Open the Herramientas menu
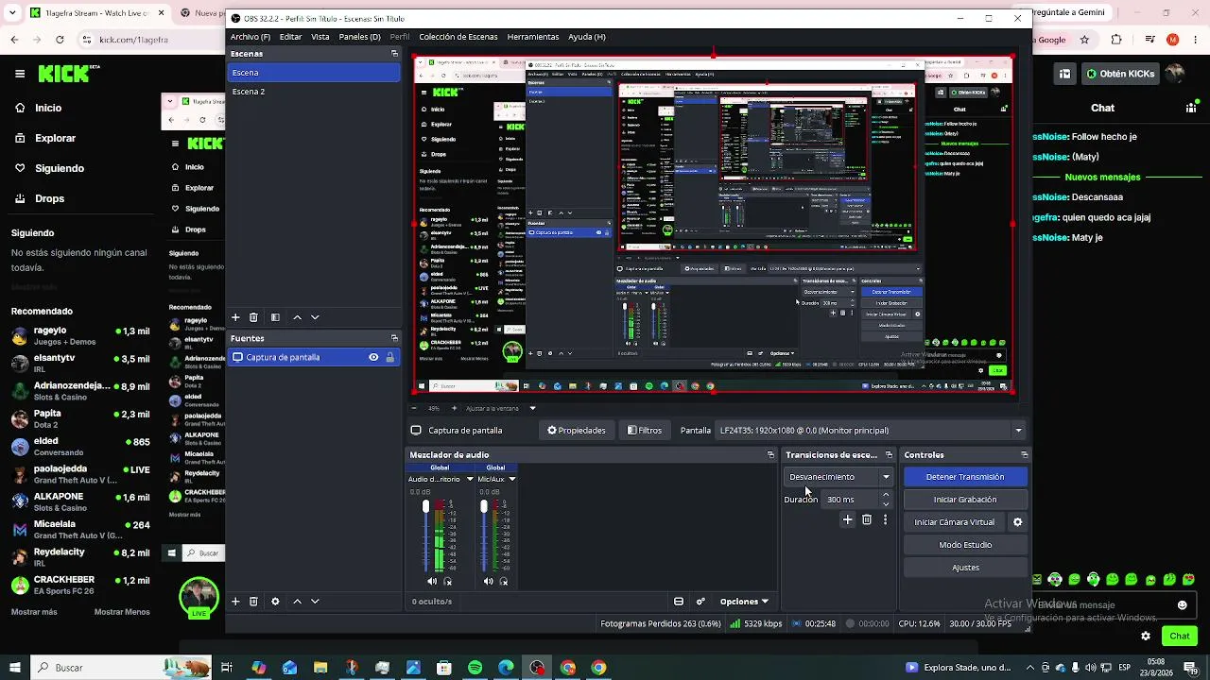This screenshot has height=680, width=1210. pos(533,37)
